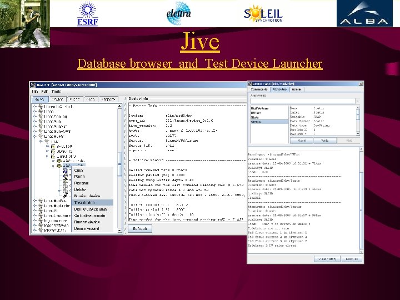Click the Soleil Synchrotron logo
Image resolution: width=400 pixels, height=300 pixels.
(263, 14)
